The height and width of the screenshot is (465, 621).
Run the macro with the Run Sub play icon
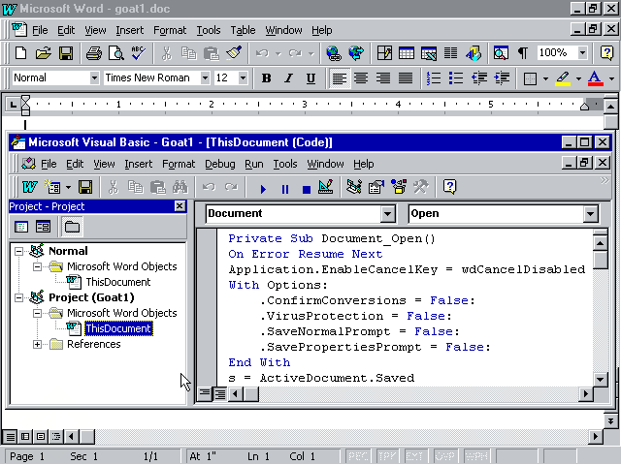pyautogui.click(x=263, y=189)
